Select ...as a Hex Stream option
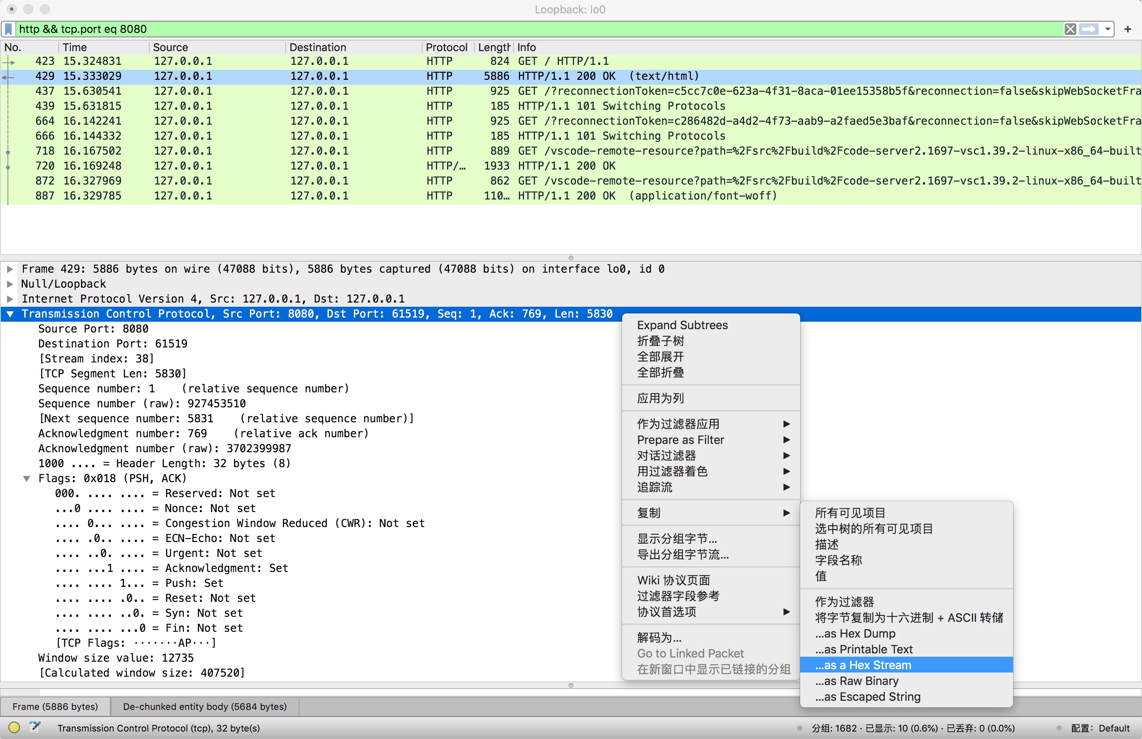This screenshot has height=739, width=1142. click(906, 665)
